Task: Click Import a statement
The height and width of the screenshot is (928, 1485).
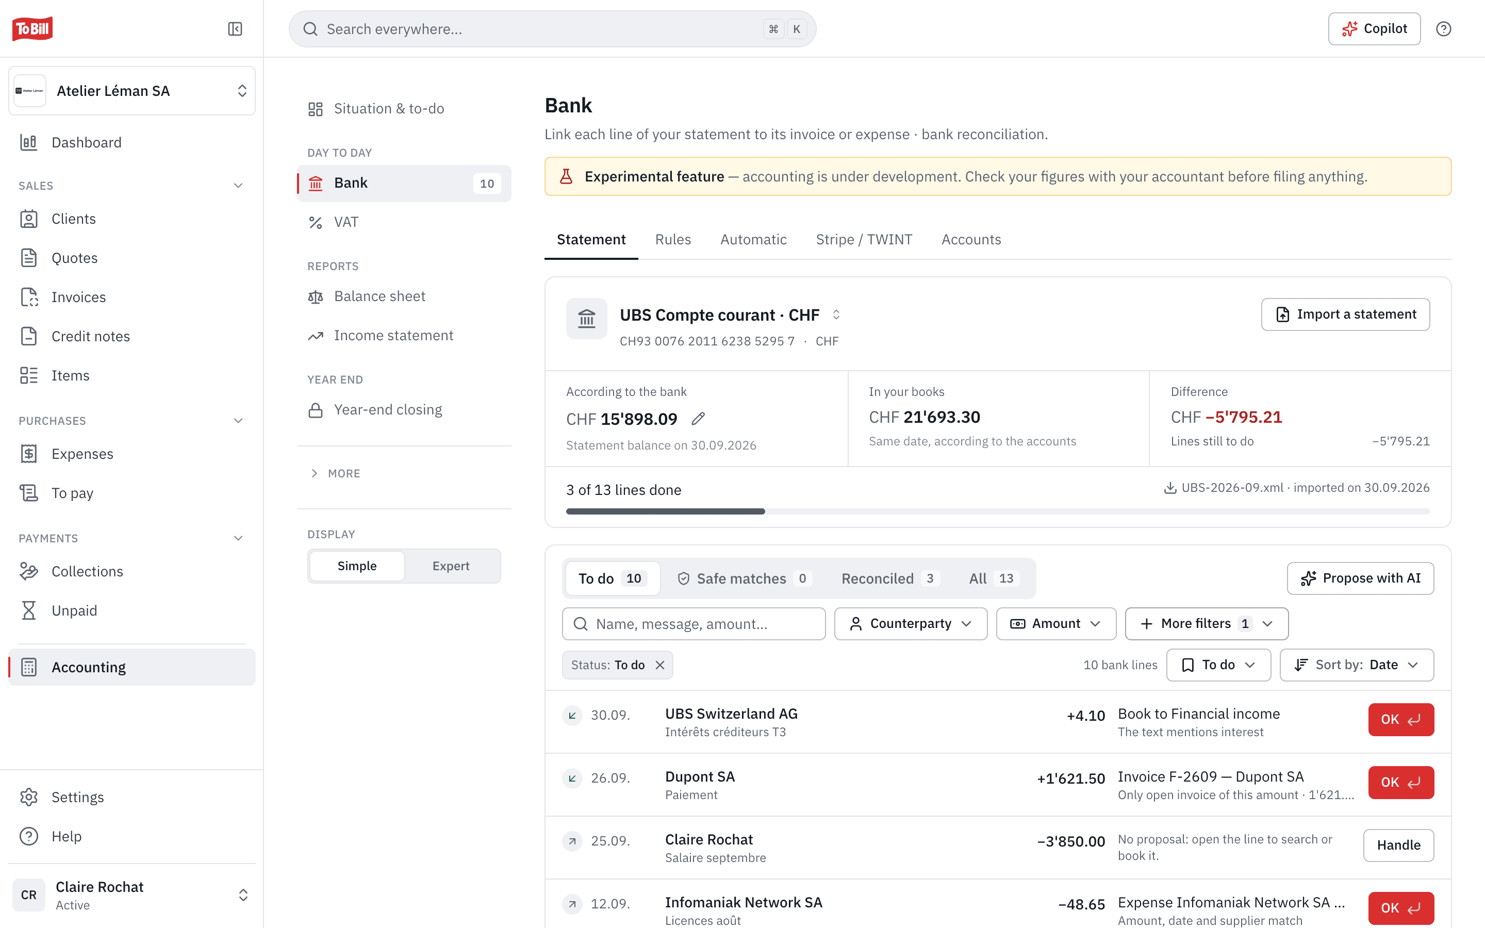Action: click(1345, 314)
